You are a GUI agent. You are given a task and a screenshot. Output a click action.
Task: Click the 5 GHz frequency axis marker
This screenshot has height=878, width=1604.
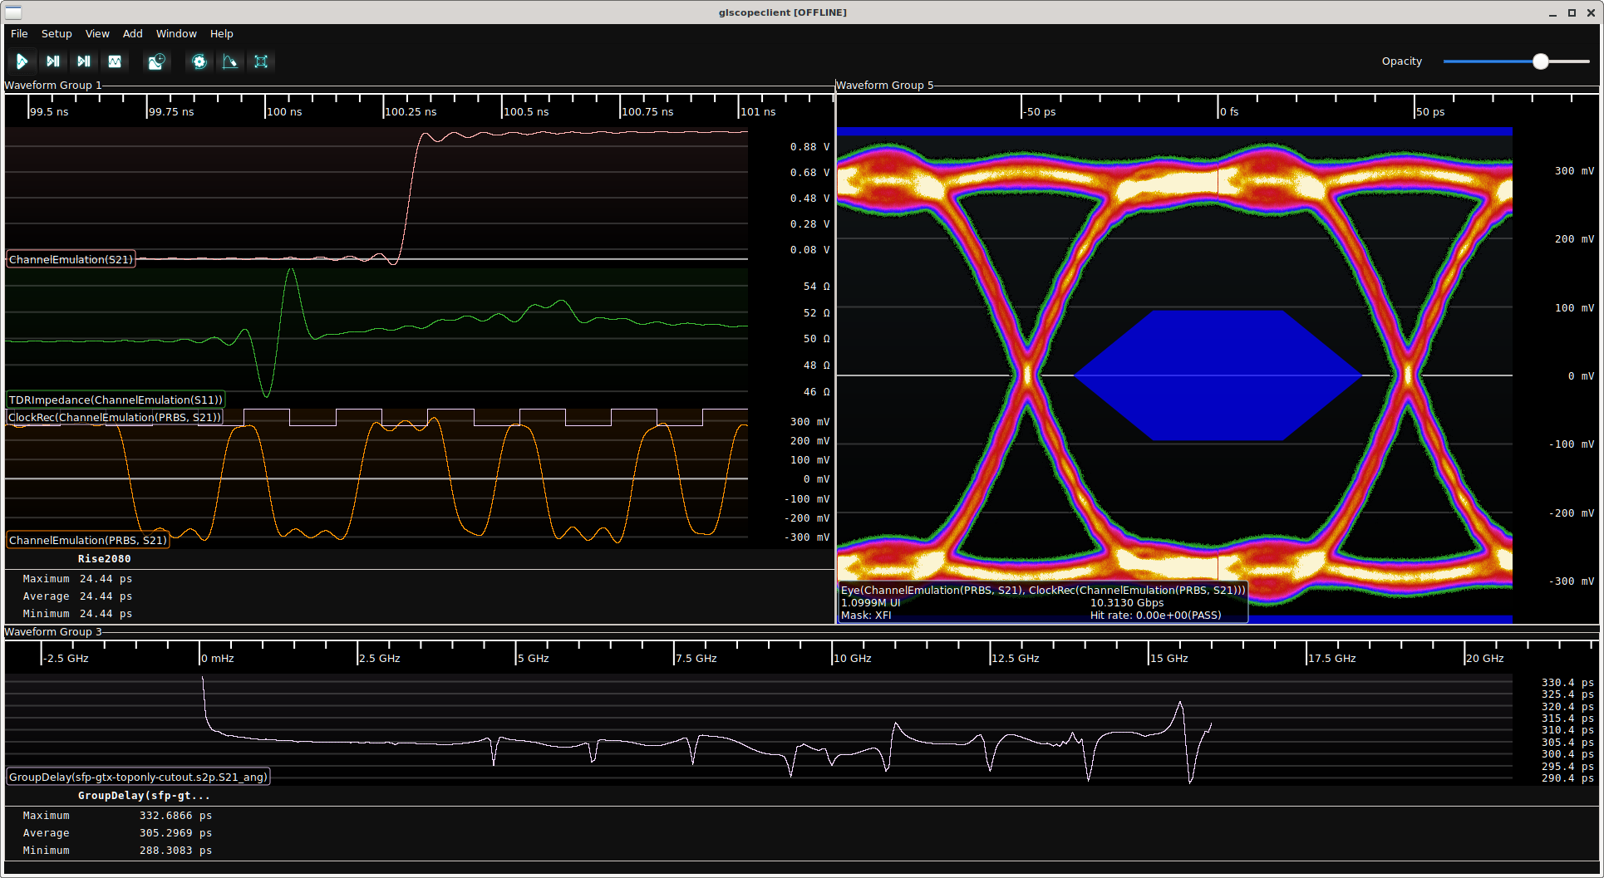pos(534,659)
